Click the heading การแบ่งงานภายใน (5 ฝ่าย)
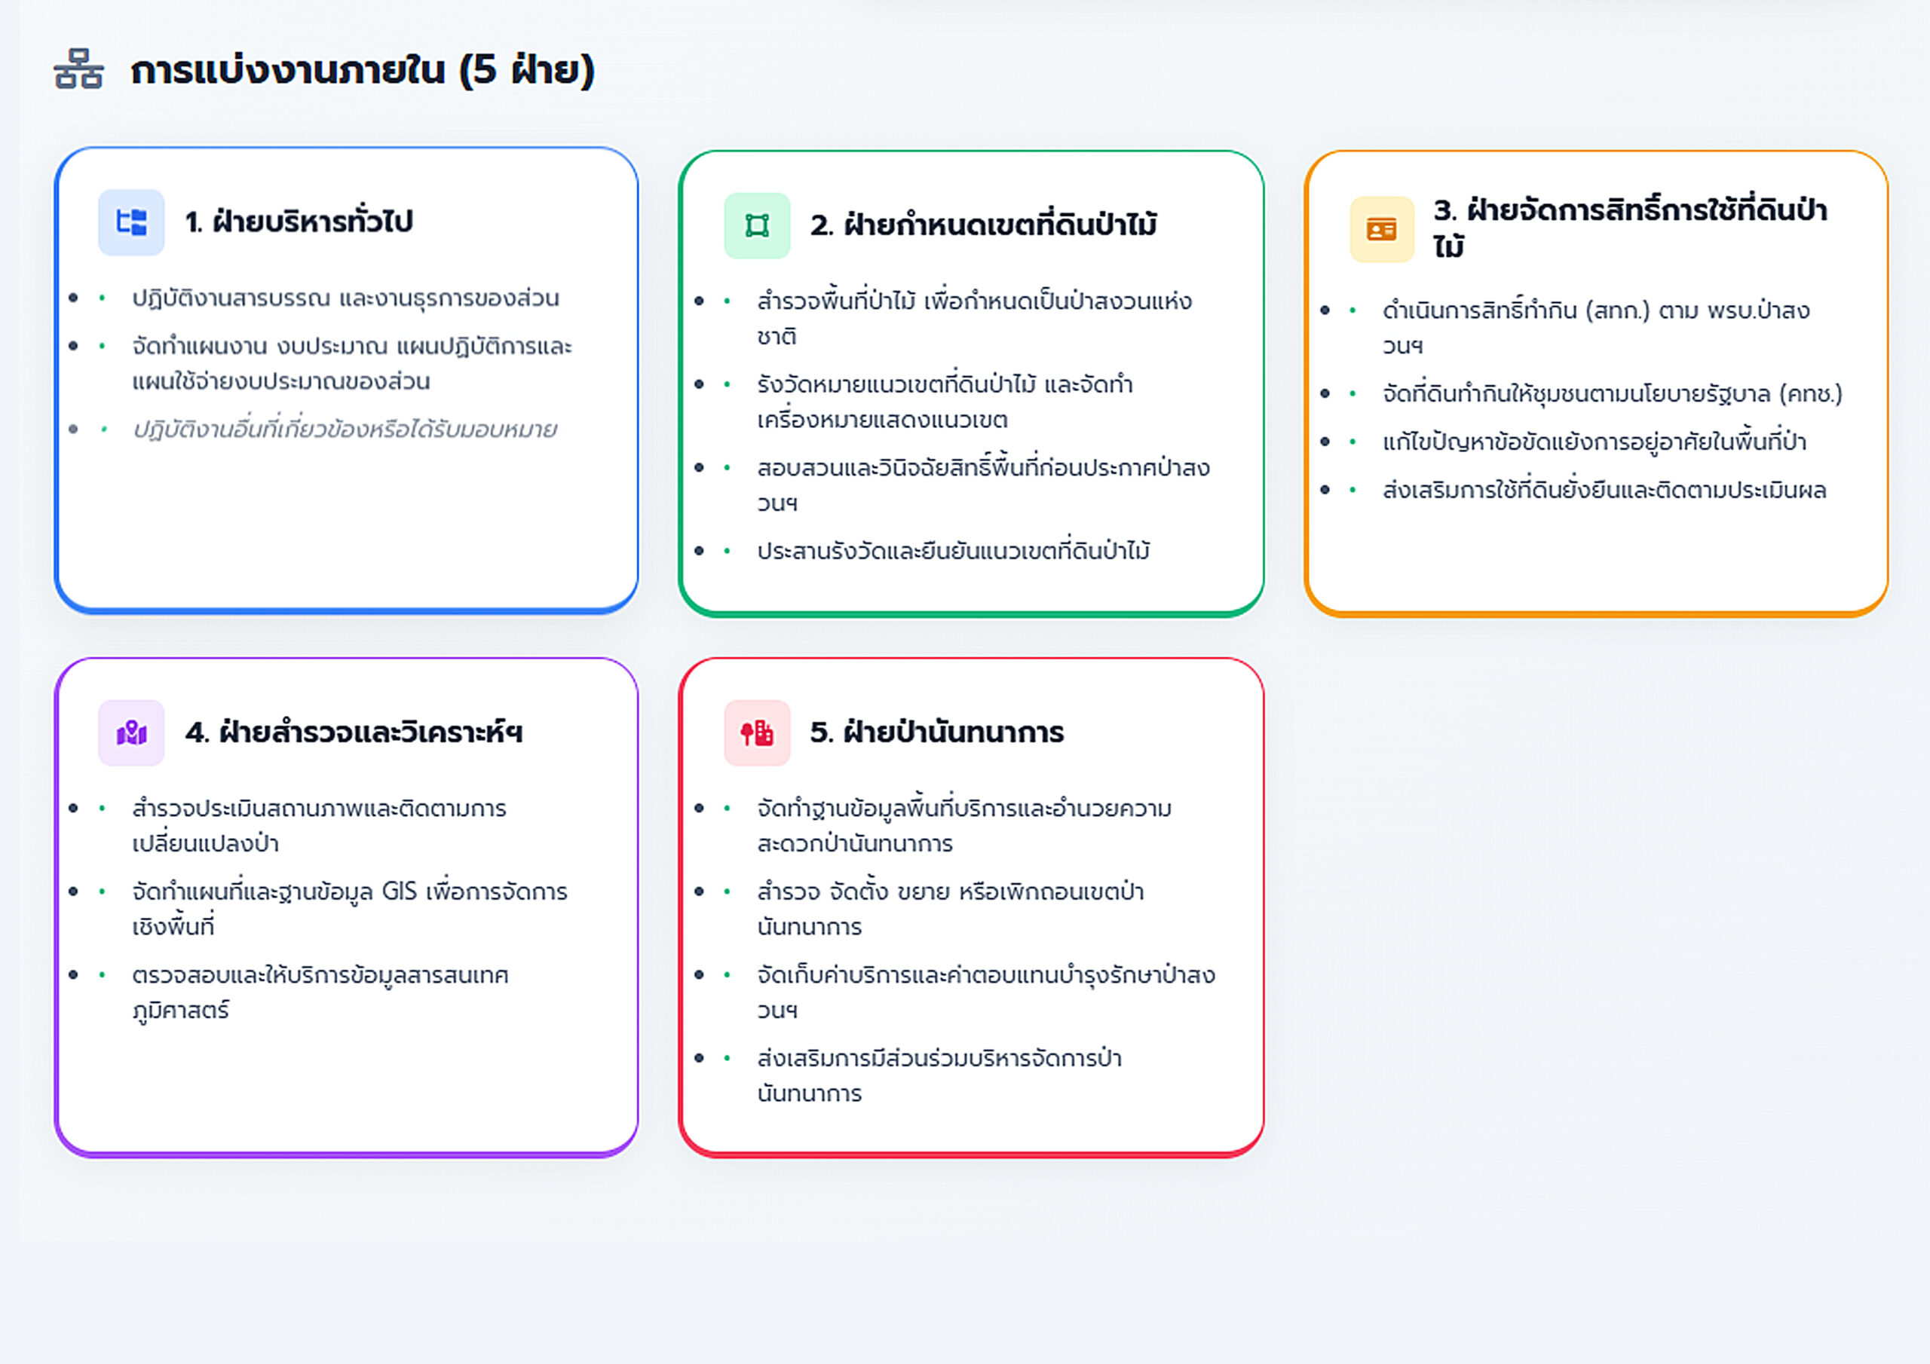Screen dimensions: 1930x1364 tap(363, 70)
